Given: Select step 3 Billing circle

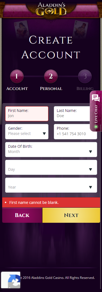Looking at the screenshot, I should pyautogui.click(x=85, y=76).
